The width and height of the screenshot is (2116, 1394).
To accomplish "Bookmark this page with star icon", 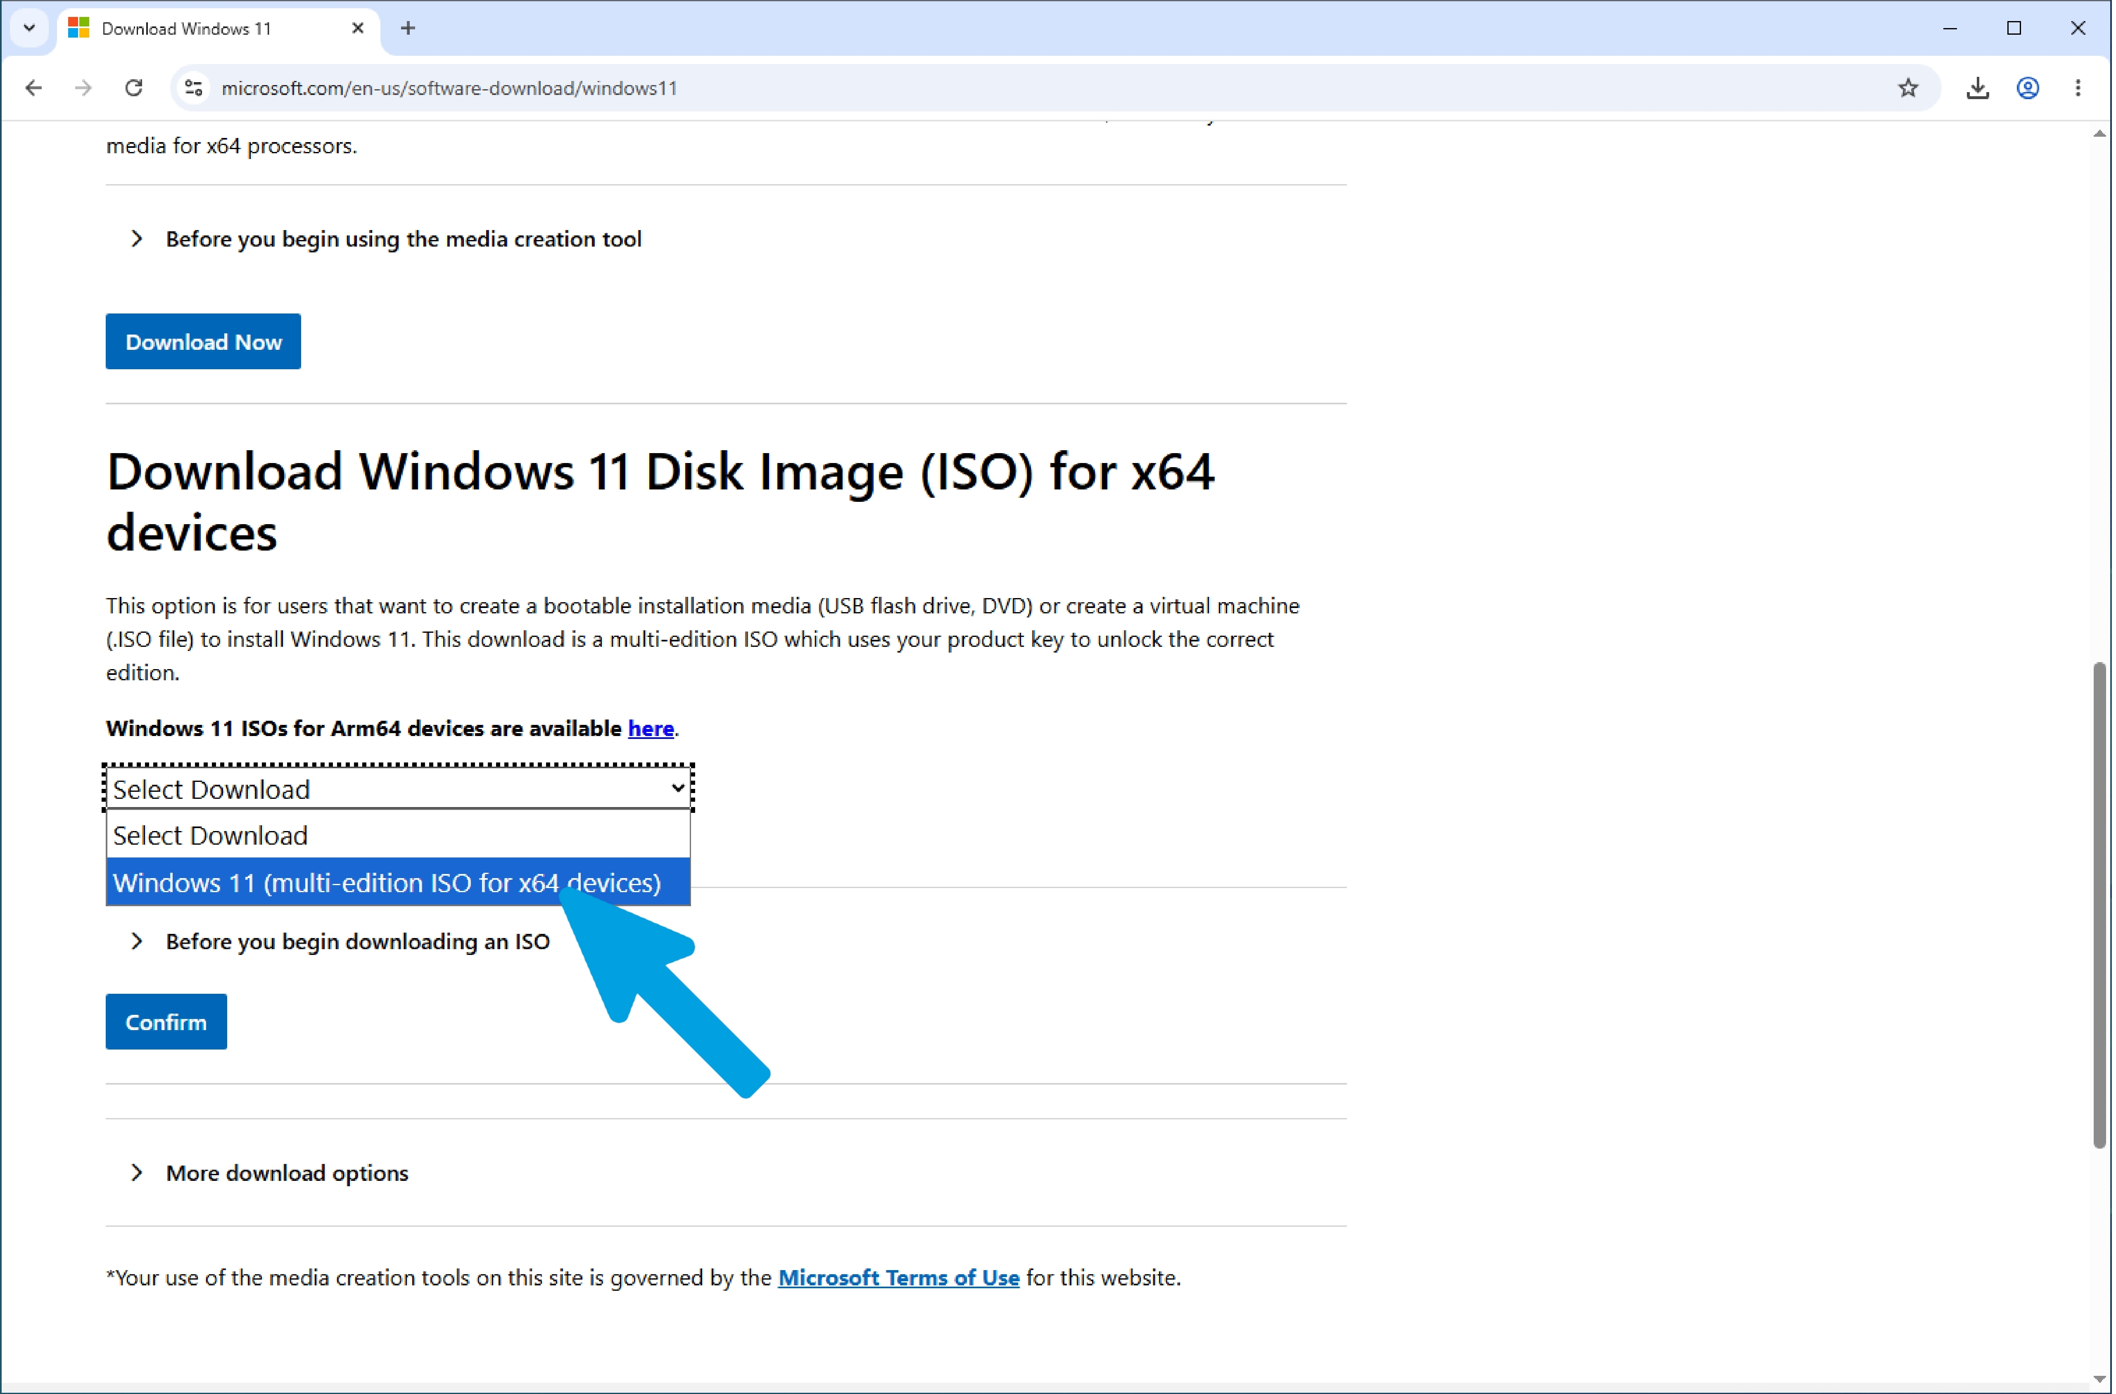I will tap(1908, 88).
